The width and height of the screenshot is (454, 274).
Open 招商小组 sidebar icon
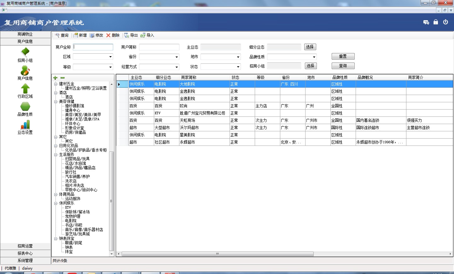pyautogui.click(x=25, y=52)
